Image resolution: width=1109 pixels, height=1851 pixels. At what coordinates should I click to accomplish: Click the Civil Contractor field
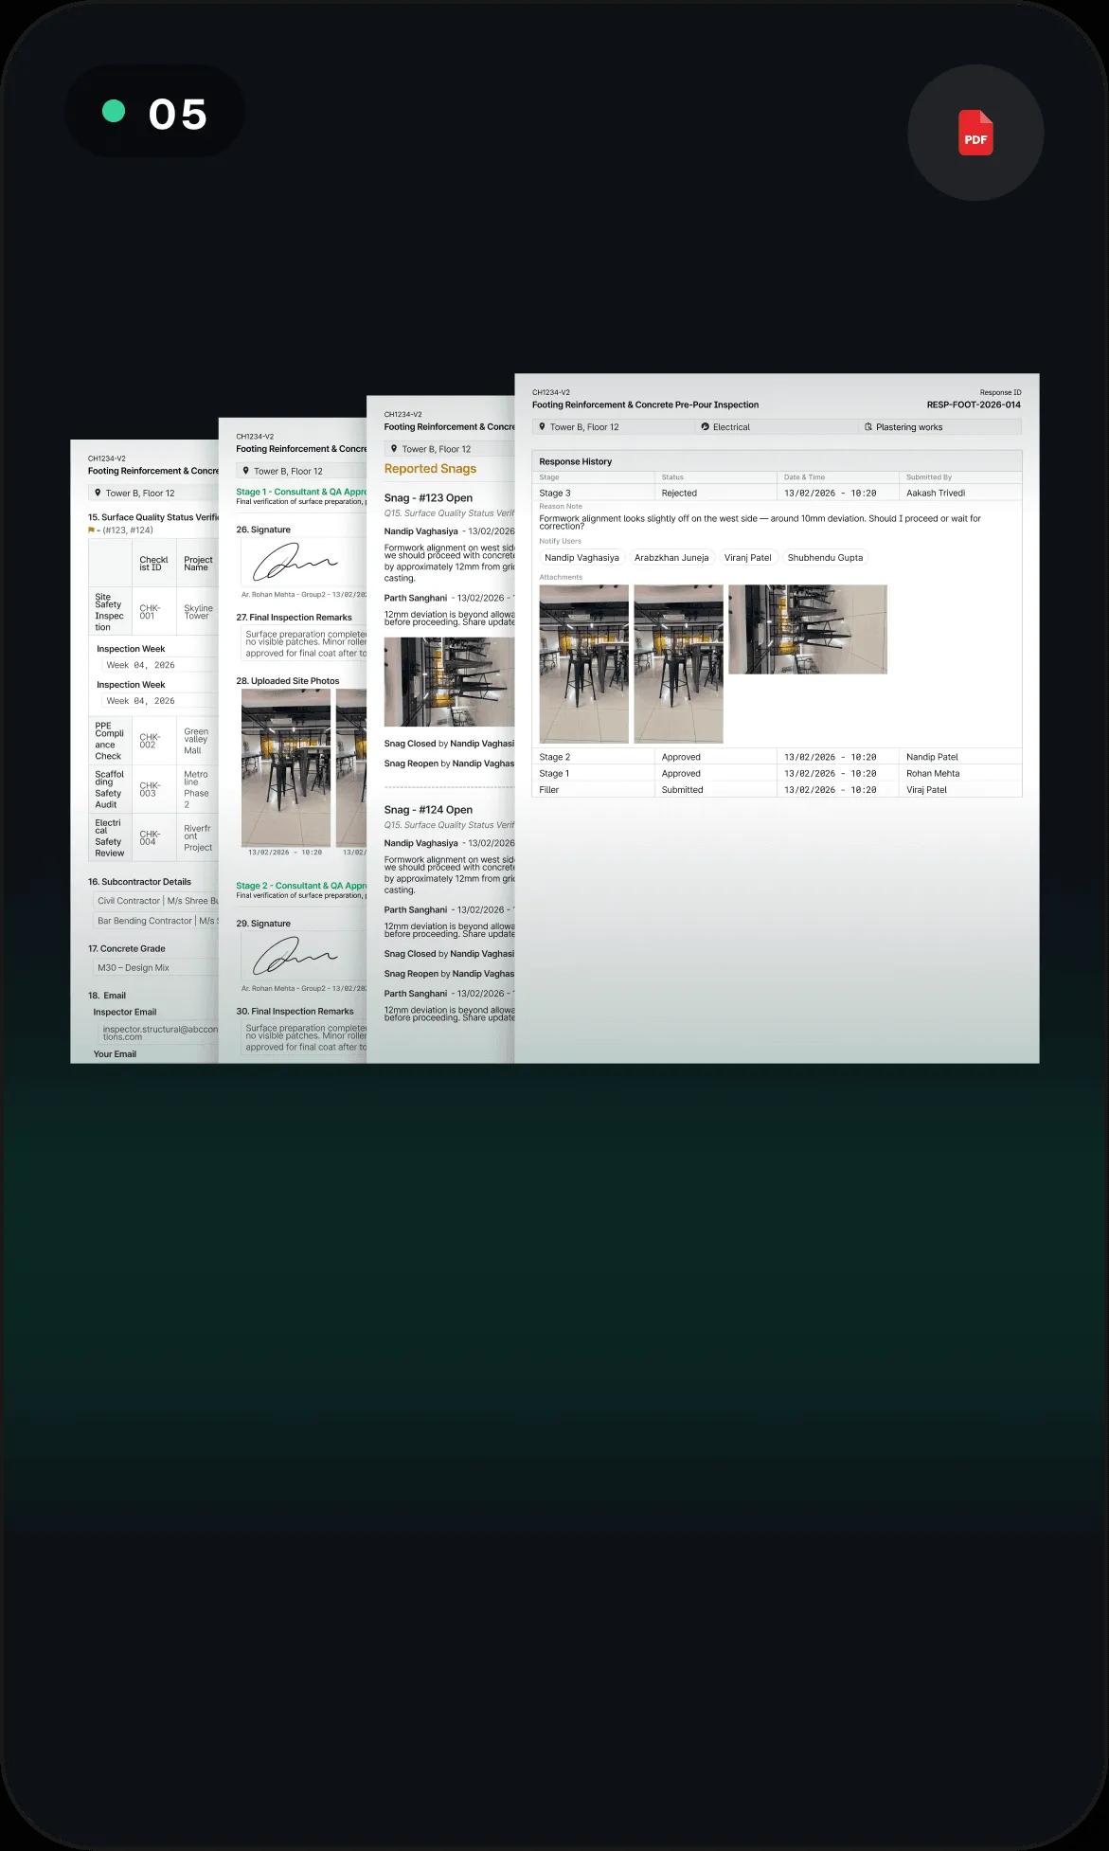point(155,901)
